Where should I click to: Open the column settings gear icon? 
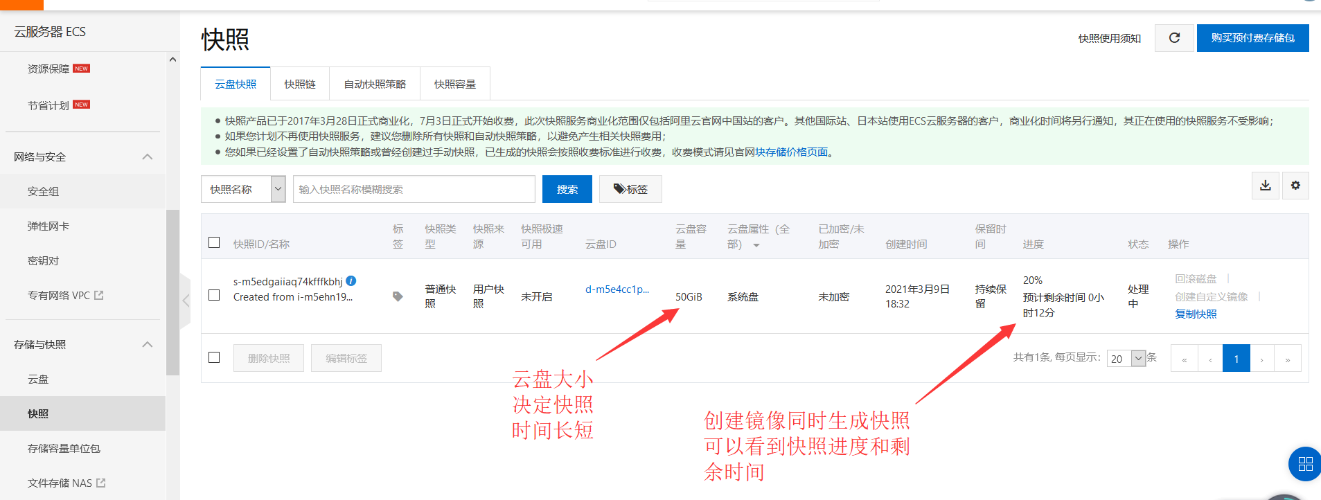pyautogui.click(x=1295, y=186)
